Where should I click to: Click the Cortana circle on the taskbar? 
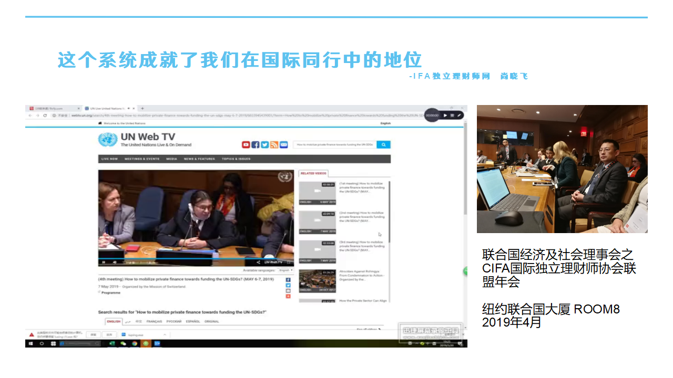point(42,343)
